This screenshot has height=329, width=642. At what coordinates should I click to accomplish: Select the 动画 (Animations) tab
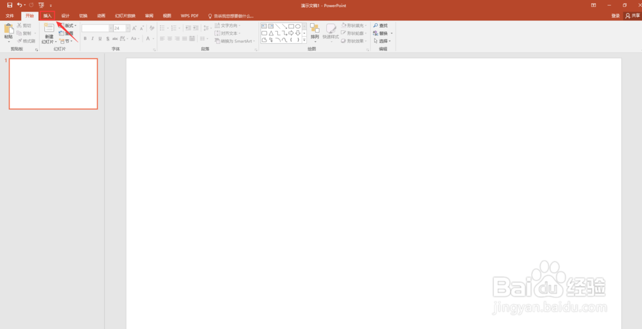(101, 16)
